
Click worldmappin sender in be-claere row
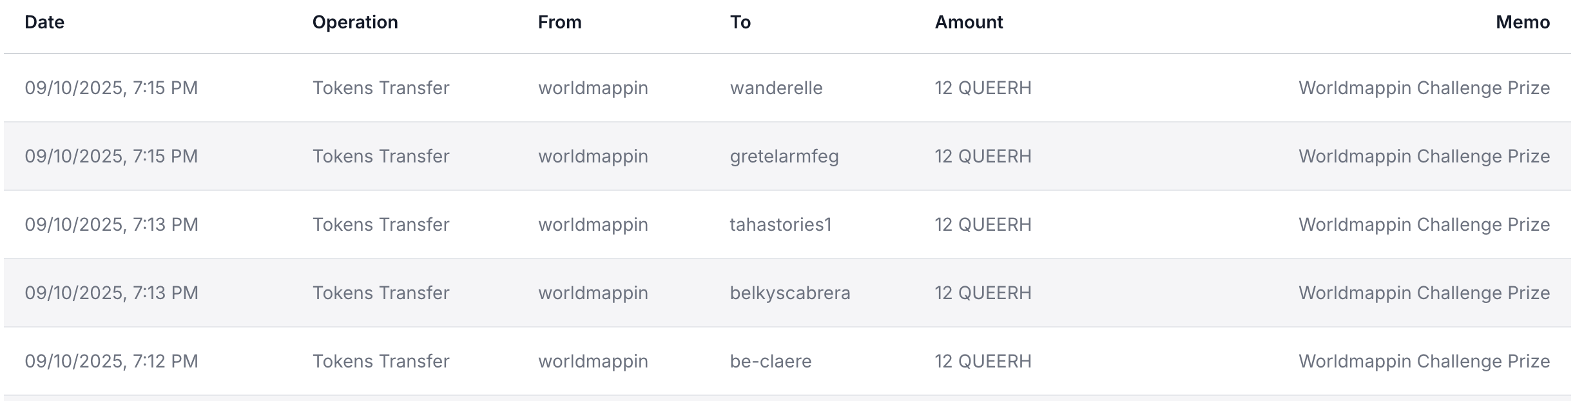click(593, 361)
